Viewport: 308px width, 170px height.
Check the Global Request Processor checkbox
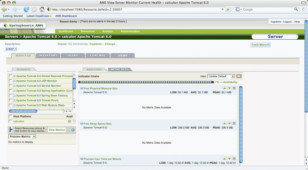10,76
